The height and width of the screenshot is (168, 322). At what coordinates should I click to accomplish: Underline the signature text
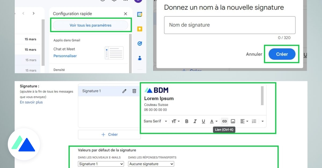coord(203,121)
